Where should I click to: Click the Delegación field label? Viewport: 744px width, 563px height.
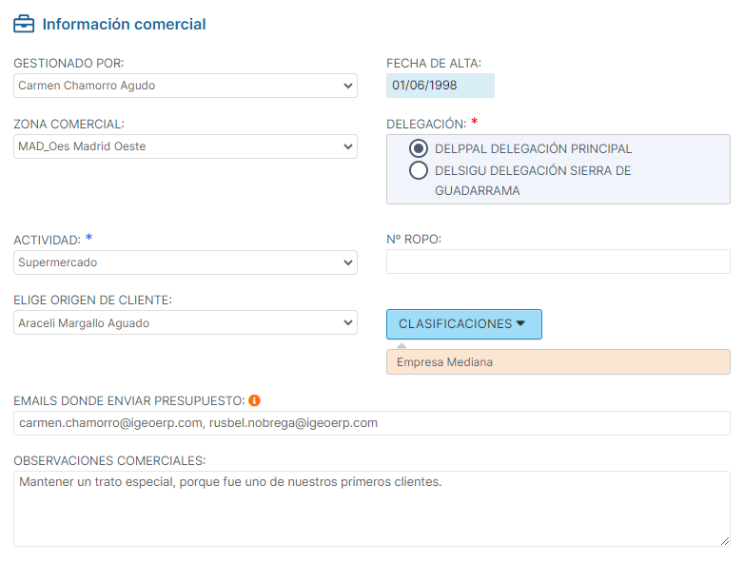coord(425,124)
